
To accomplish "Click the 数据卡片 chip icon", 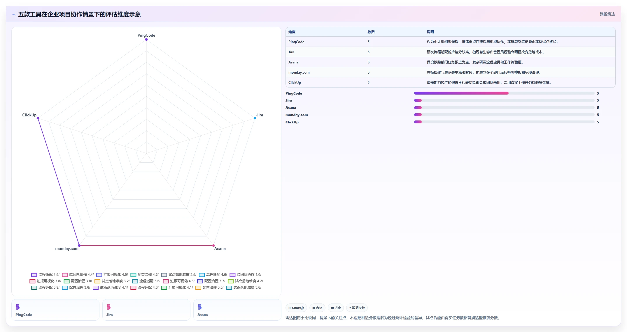I will (350, 308).
